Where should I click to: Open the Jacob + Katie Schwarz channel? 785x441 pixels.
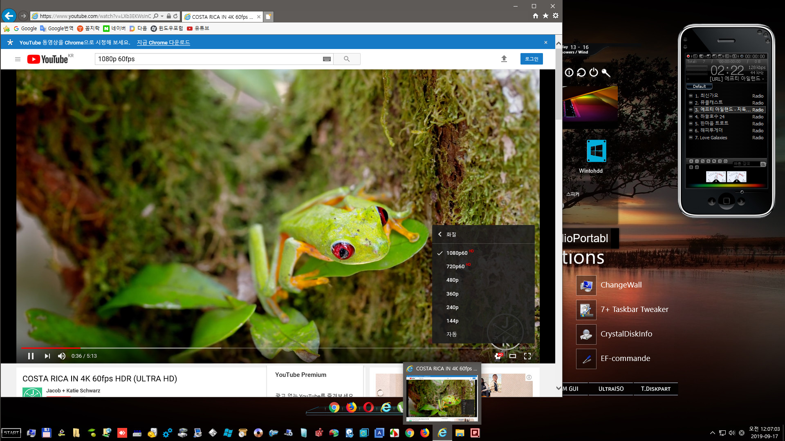pos(73,391)
